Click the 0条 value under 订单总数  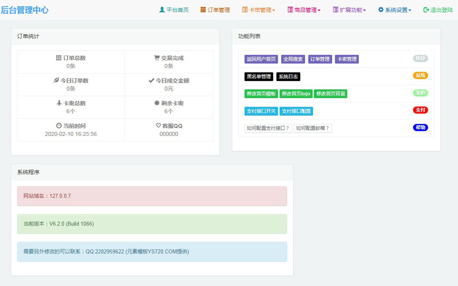click(x=70, y=66)
